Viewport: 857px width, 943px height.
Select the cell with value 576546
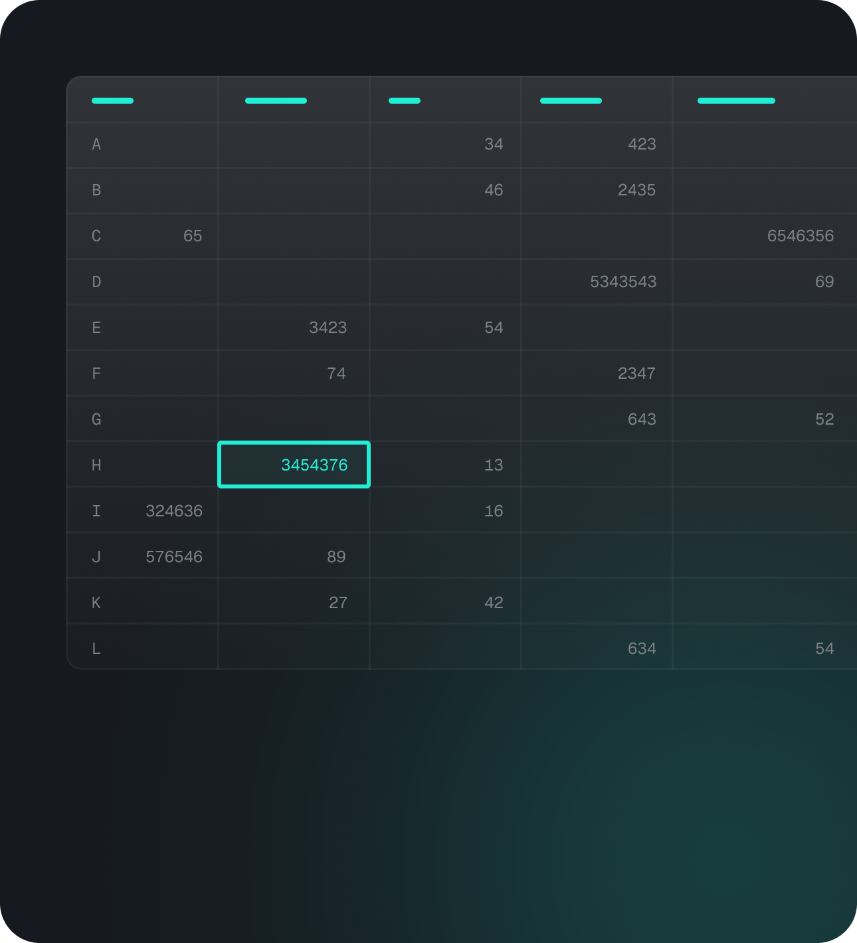pos(174,556)
